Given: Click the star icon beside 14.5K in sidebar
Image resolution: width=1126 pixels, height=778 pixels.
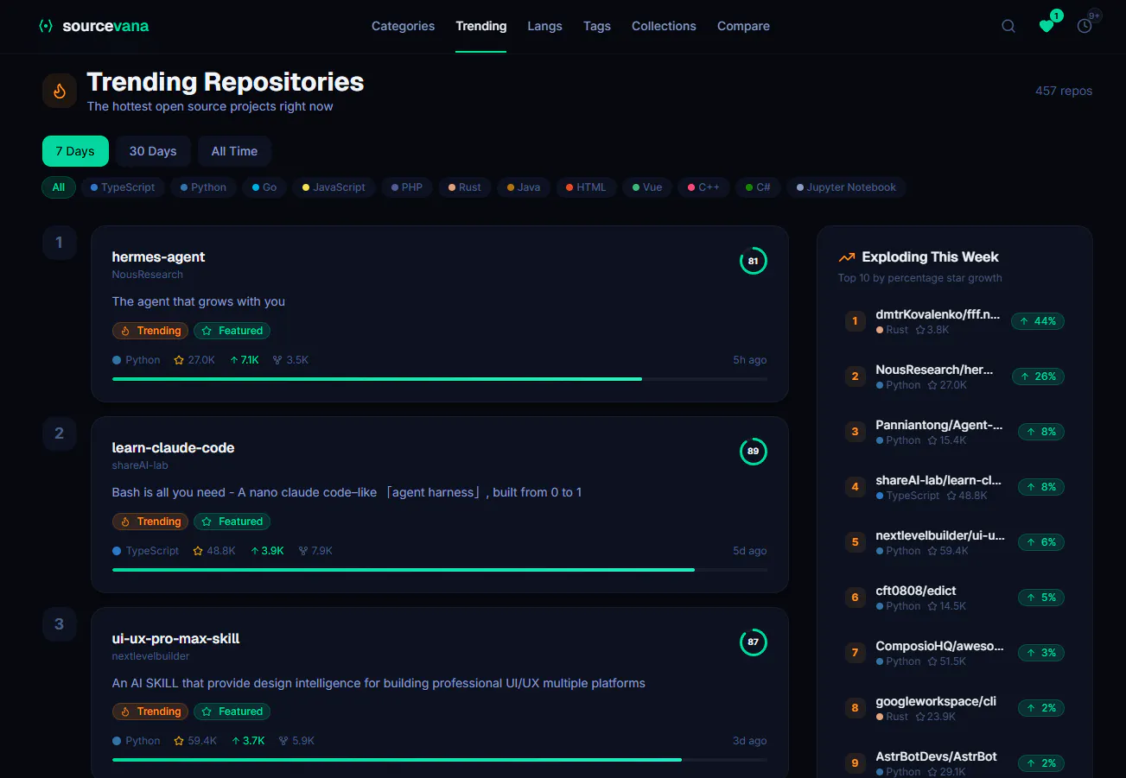Looking at the screenshot, I should pyautogui.click(x=932, y=606).
